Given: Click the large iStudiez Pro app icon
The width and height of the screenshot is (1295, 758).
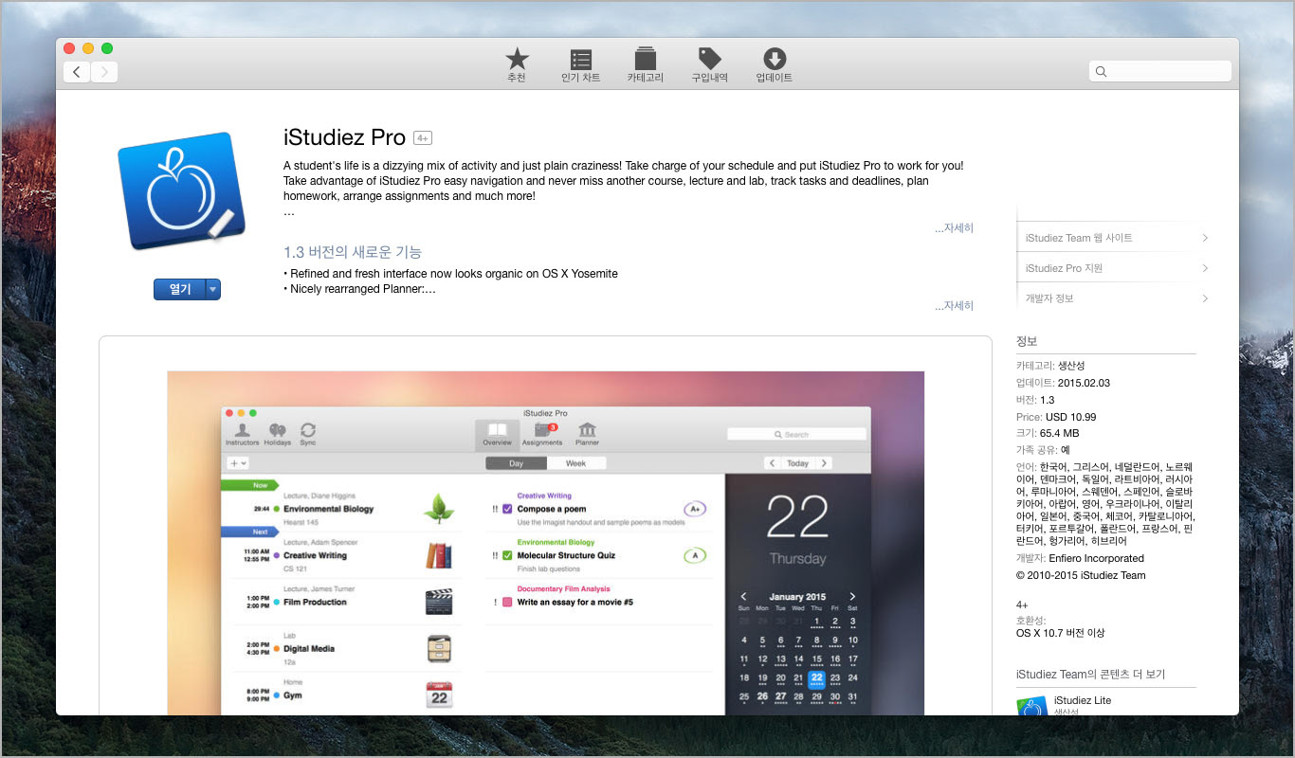Looking at the screenshot, I should click(181, 190).
